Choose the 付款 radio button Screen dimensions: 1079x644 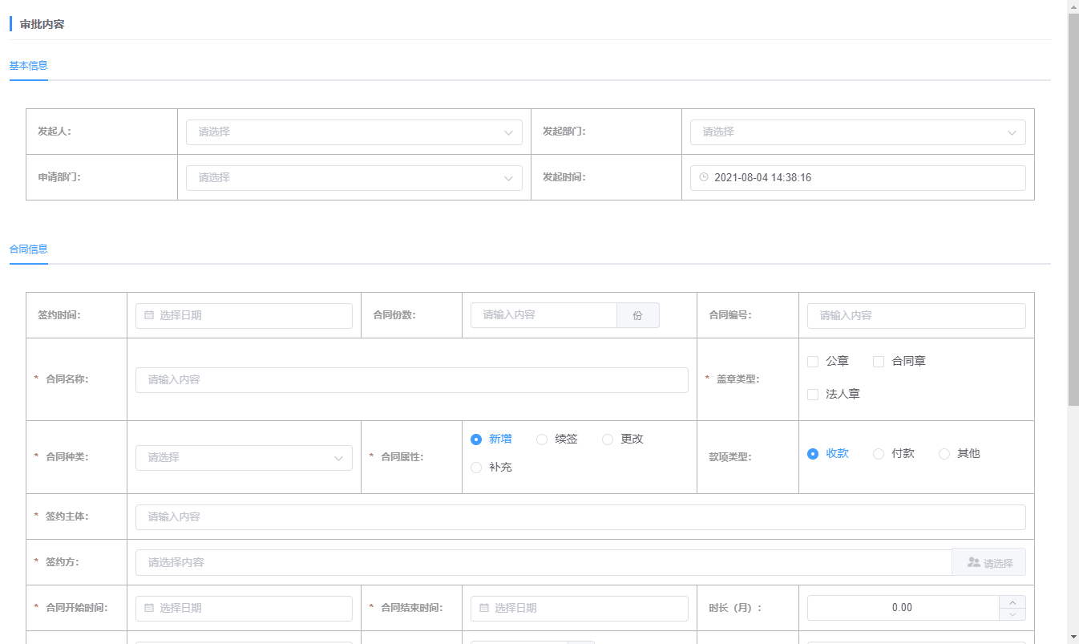[879, 454]
